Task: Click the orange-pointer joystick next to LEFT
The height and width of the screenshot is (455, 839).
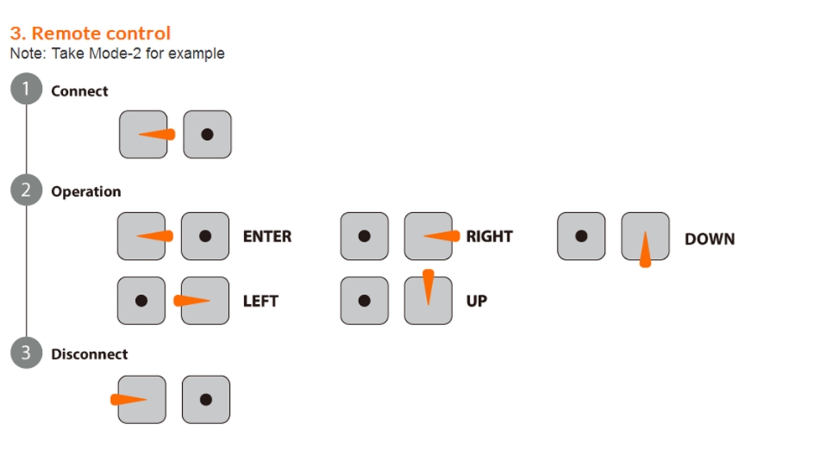Action: point(205,300)
